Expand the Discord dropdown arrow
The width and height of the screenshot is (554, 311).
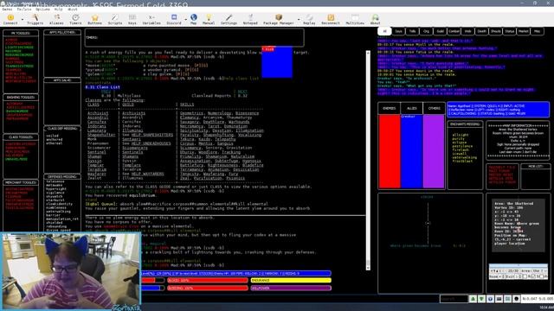coord(185,19)
